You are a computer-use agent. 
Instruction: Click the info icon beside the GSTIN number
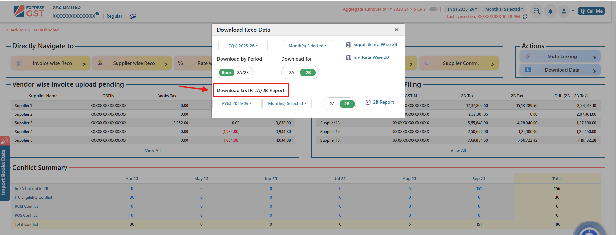[97, 14]
